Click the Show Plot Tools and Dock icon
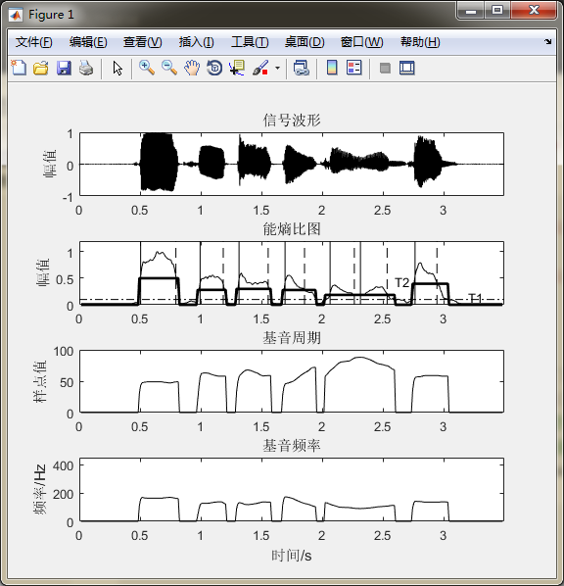564x586 pixels. click(406, 69)
